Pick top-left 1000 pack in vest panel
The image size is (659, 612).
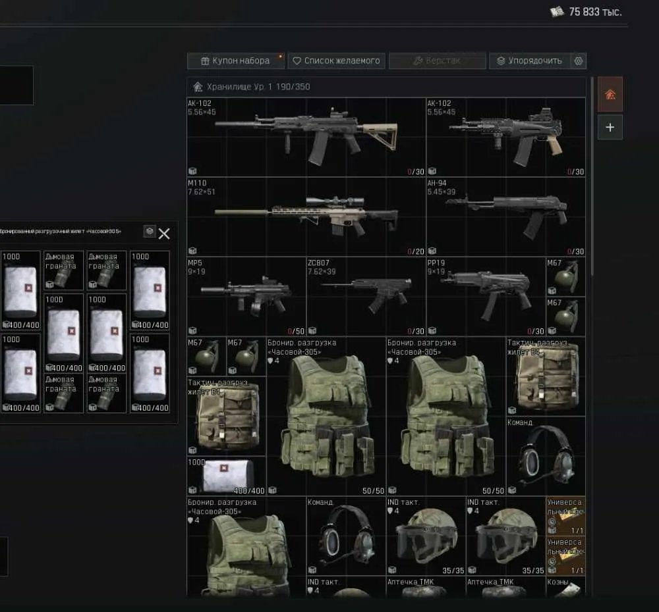pyautogui.click(x=20, y=290)
